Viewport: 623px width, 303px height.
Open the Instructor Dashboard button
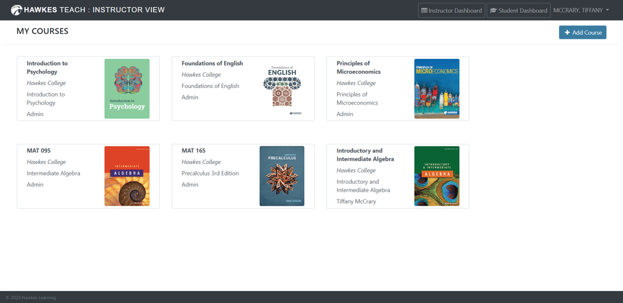point(451,10)
